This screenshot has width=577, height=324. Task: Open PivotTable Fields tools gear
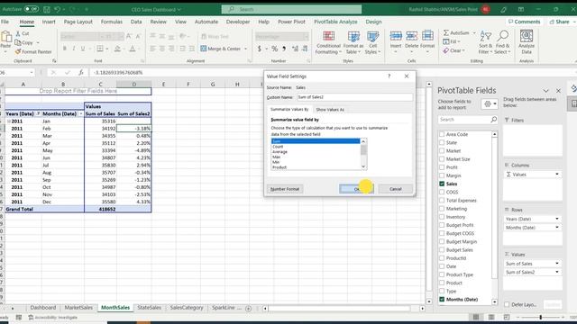(490, 104)
